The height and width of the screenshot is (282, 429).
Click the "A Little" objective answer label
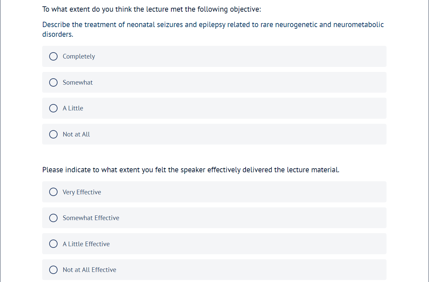pos(73,108)
